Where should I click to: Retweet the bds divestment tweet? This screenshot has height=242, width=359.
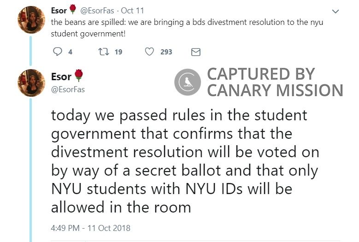[103, 52]
